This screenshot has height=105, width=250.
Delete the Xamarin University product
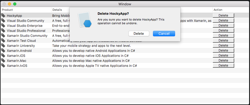(223, 46)
